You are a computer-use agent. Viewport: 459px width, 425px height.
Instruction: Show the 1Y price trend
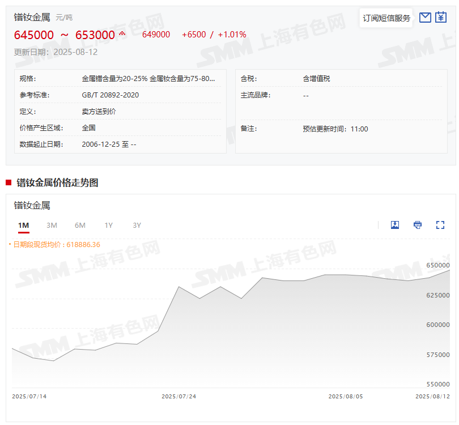pyautogui.click(x=108, y=226)
